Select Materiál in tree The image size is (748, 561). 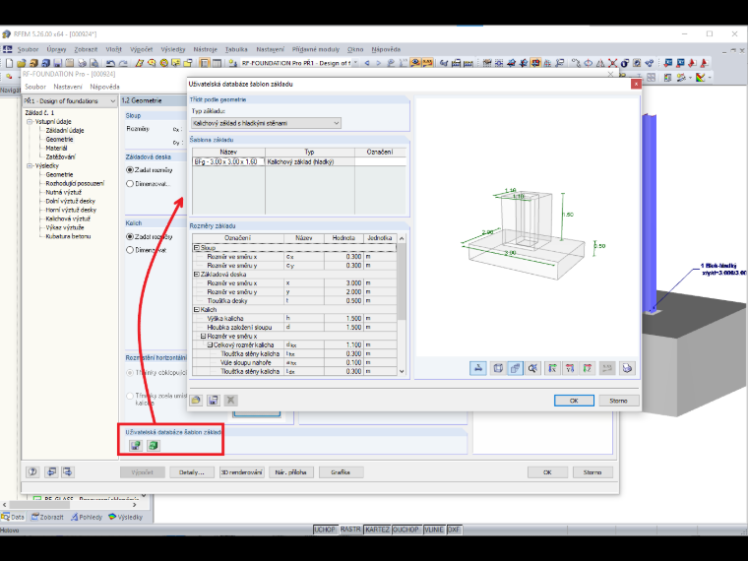[x=56, y=149]
